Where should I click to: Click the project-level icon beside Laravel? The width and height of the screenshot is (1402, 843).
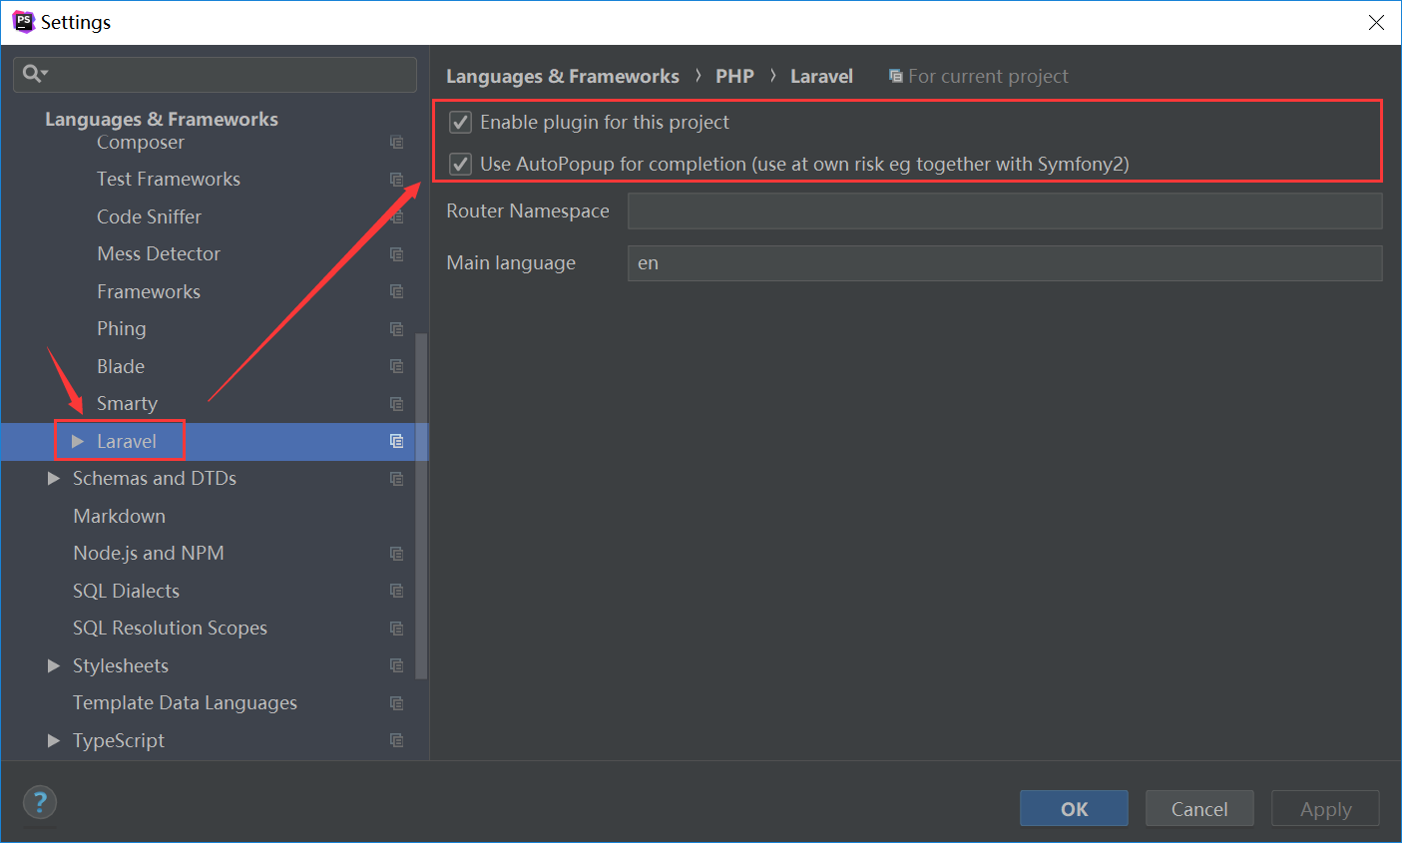[x=396, y=441]
